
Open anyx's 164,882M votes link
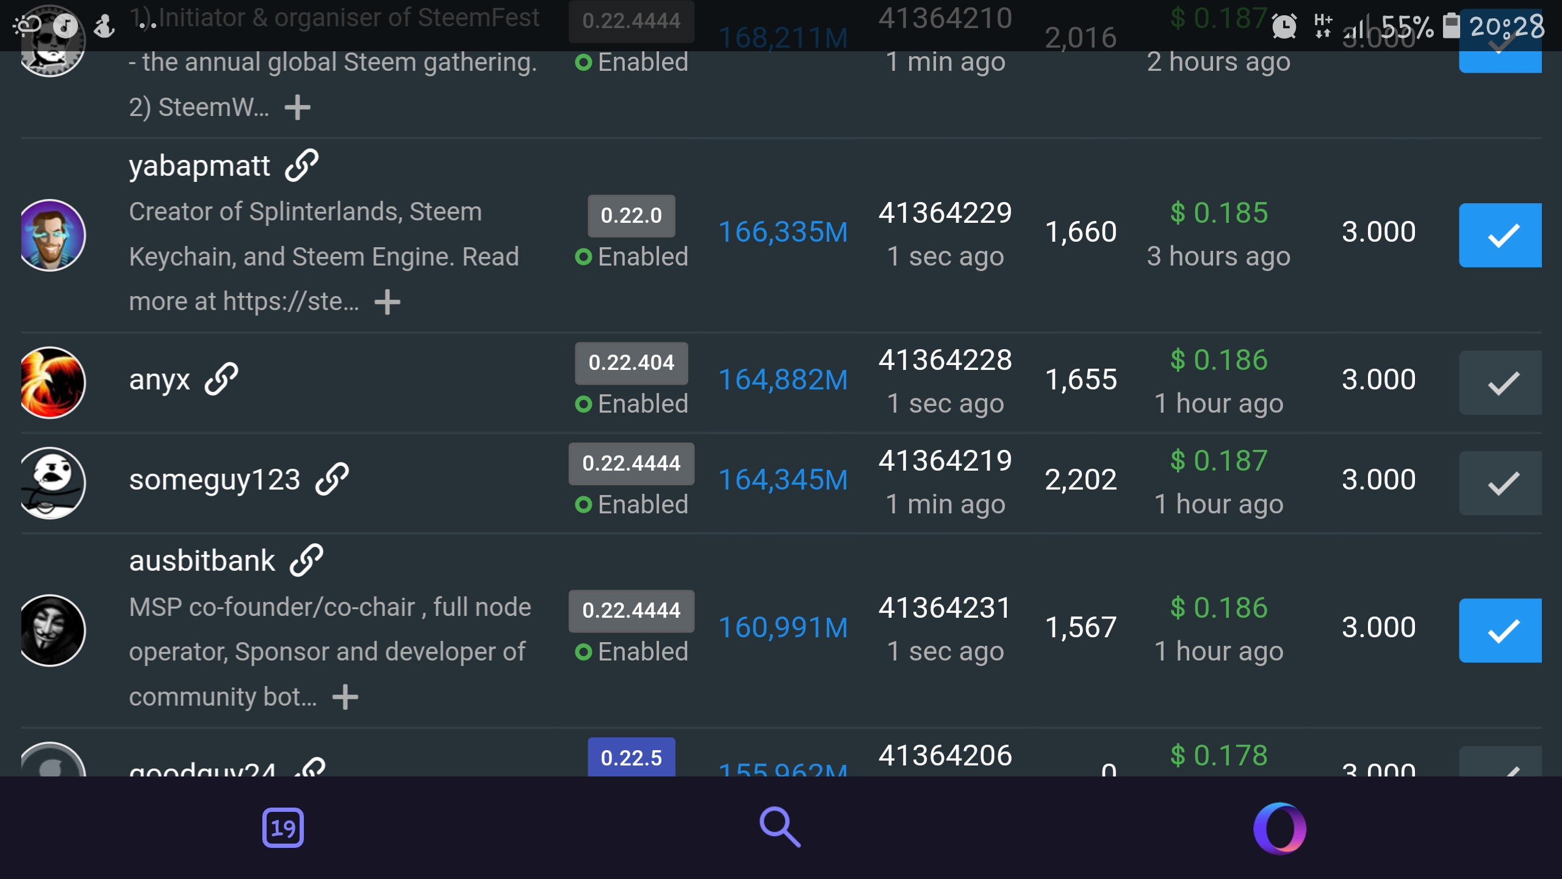coord(783,380)
